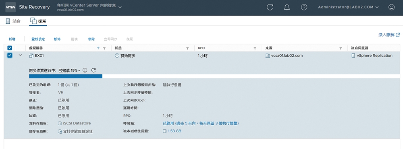Filter the 來源 column
This screenshot has width=403, height=149.
(x=341, y=48)
